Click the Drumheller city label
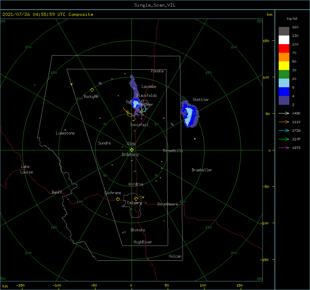Viewport: 310px width, 290px height. pyautogui.click(x=202, y=170)
